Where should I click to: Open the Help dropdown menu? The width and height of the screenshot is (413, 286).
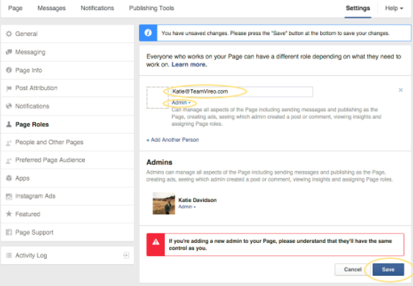[x=394, y=8]
